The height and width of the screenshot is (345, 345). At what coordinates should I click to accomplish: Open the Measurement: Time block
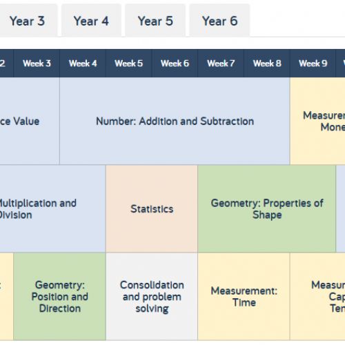coord(244,297)
